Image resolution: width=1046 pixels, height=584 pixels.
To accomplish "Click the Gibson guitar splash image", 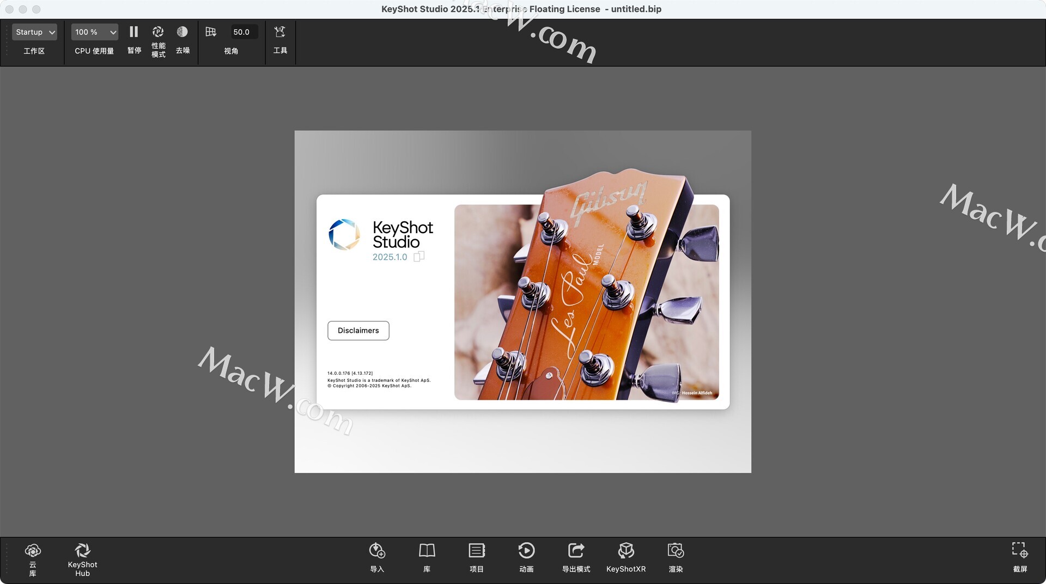I will [x=587, y=302].
